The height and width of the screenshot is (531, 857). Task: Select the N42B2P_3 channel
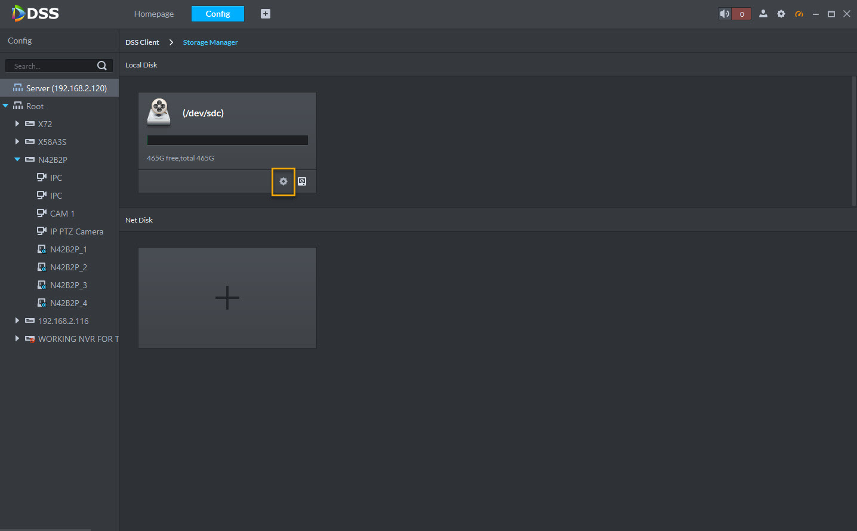click(68, 285)
